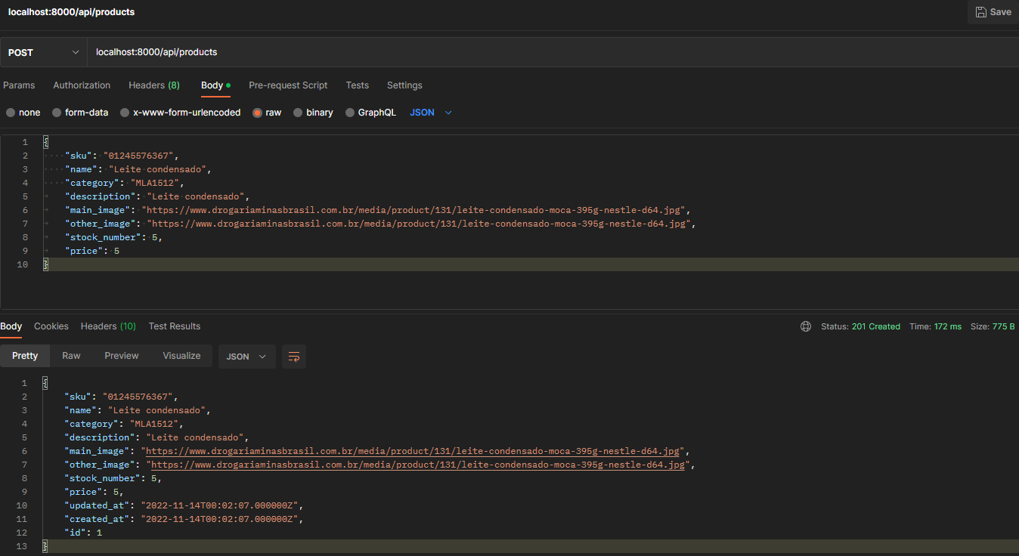Viewport: 1019px width, 556px height.
Task: Choose GraphQL as the request body type
Action: pyautogui.click(x=370, y=112)
